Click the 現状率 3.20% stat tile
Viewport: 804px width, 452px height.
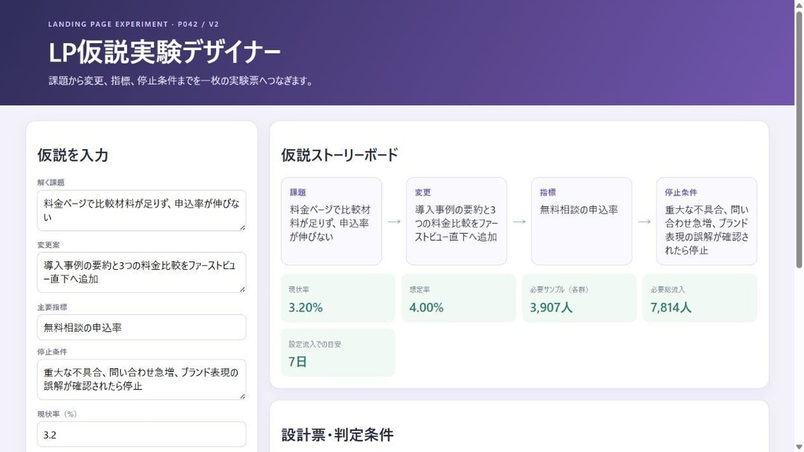(338, 298)
